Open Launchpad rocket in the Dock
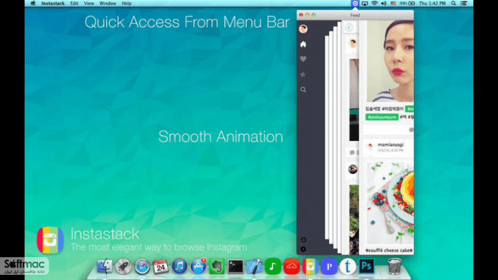The height and width of the screenshot is (280, 498). point(123,266)
